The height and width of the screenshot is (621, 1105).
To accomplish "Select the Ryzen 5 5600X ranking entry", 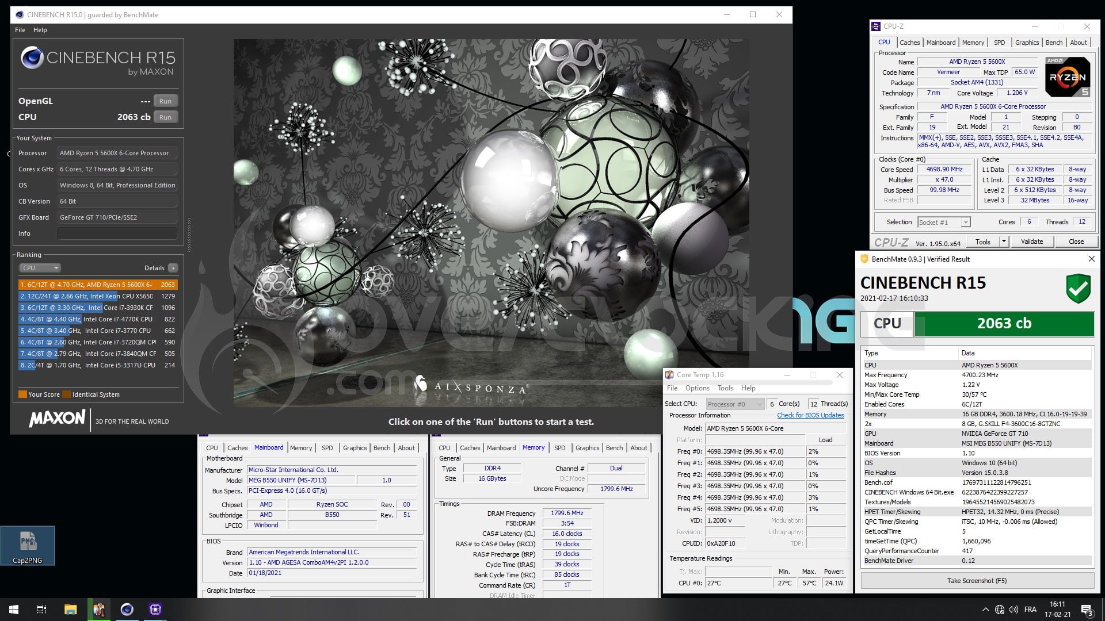I will pyautogui.click(x=97, y=285).
